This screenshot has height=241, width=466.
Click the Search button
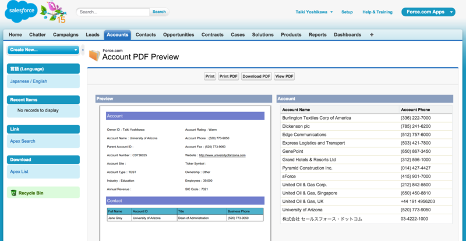159,12
